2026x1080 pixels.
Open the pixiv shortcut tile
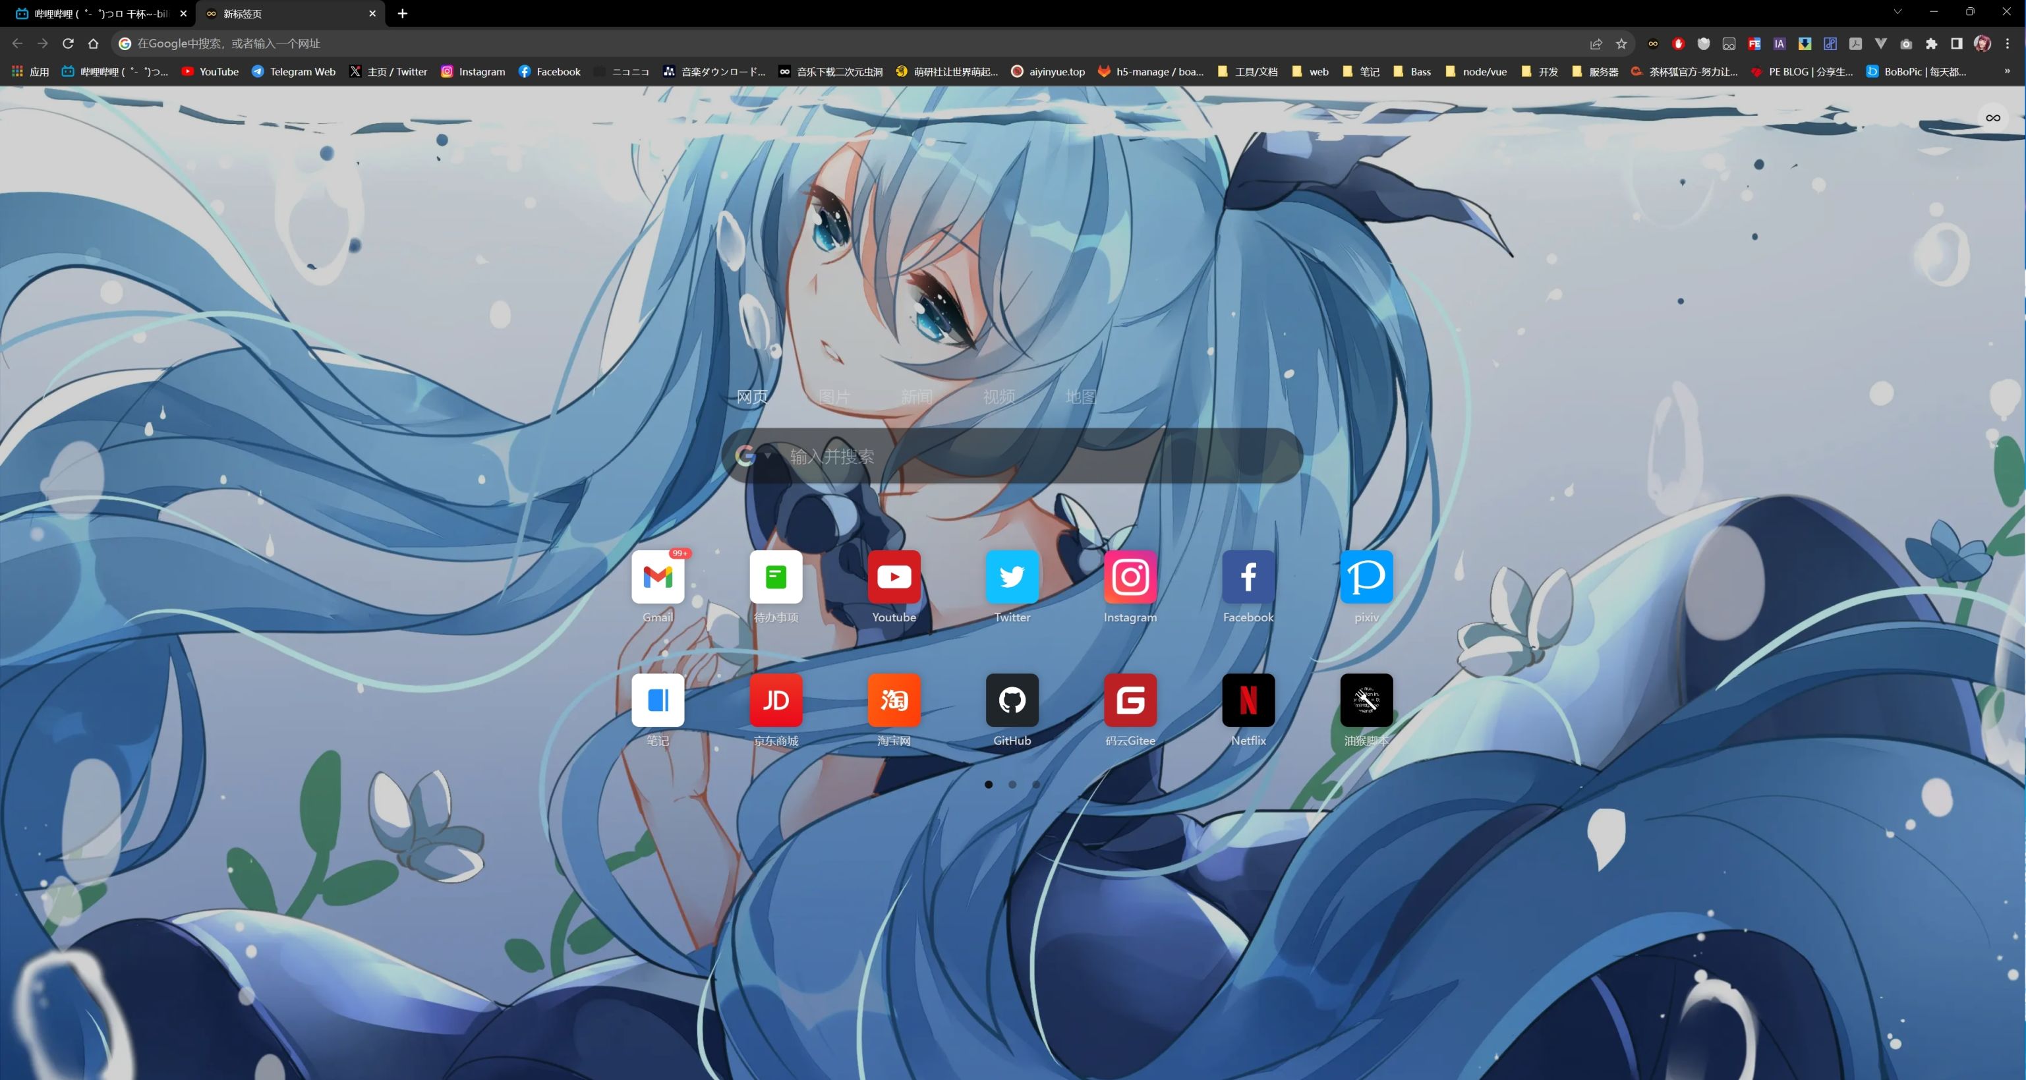1366,577
